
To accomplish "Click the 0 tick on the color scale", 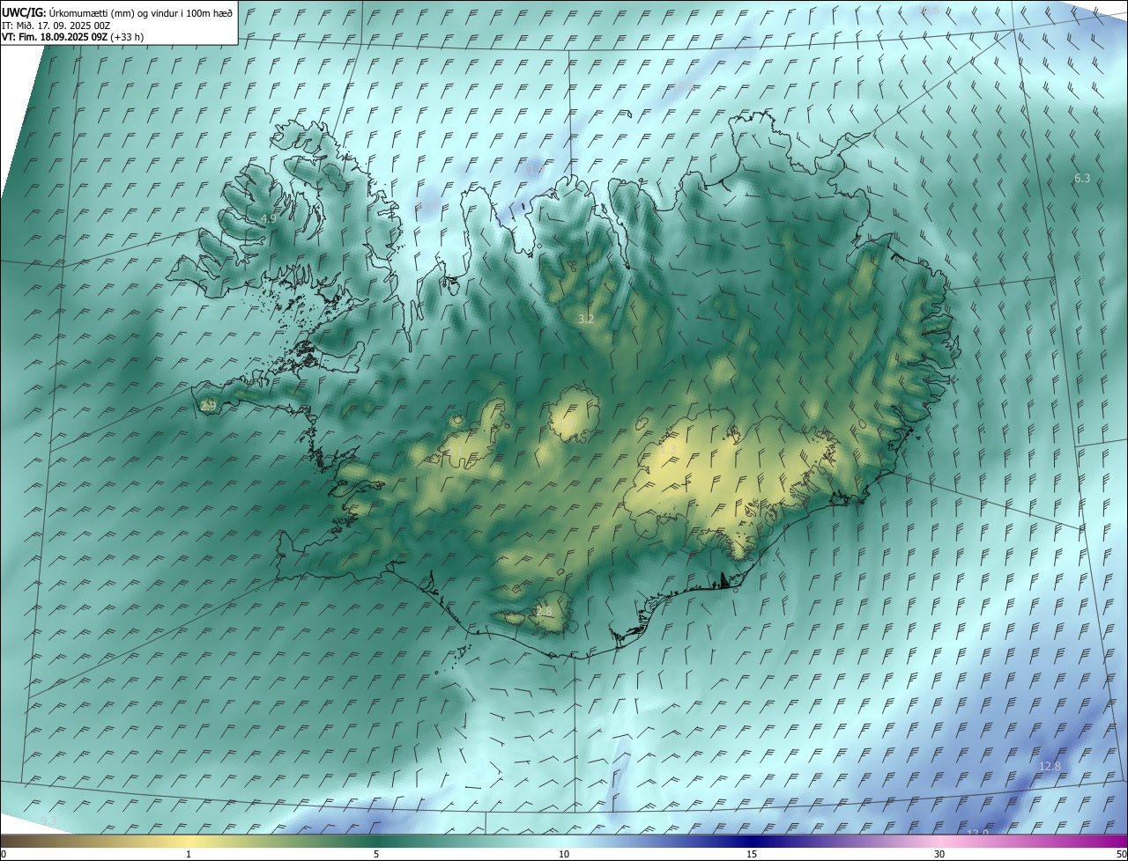I will point(3,855).
